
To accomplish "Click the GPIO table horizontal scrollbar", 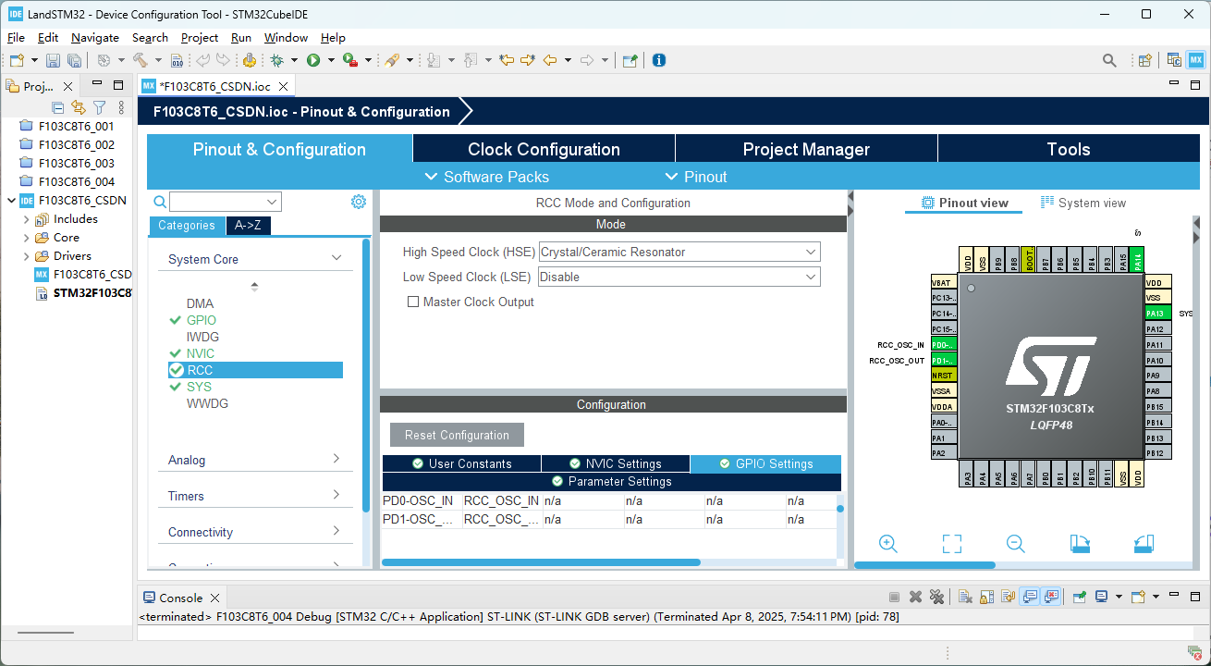I will pos(541,562).
